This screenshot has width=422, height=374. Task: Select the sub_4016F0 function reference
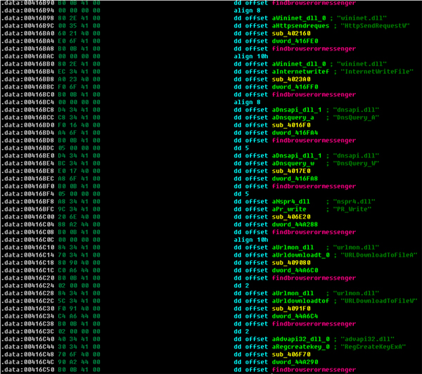pos(291,125)
